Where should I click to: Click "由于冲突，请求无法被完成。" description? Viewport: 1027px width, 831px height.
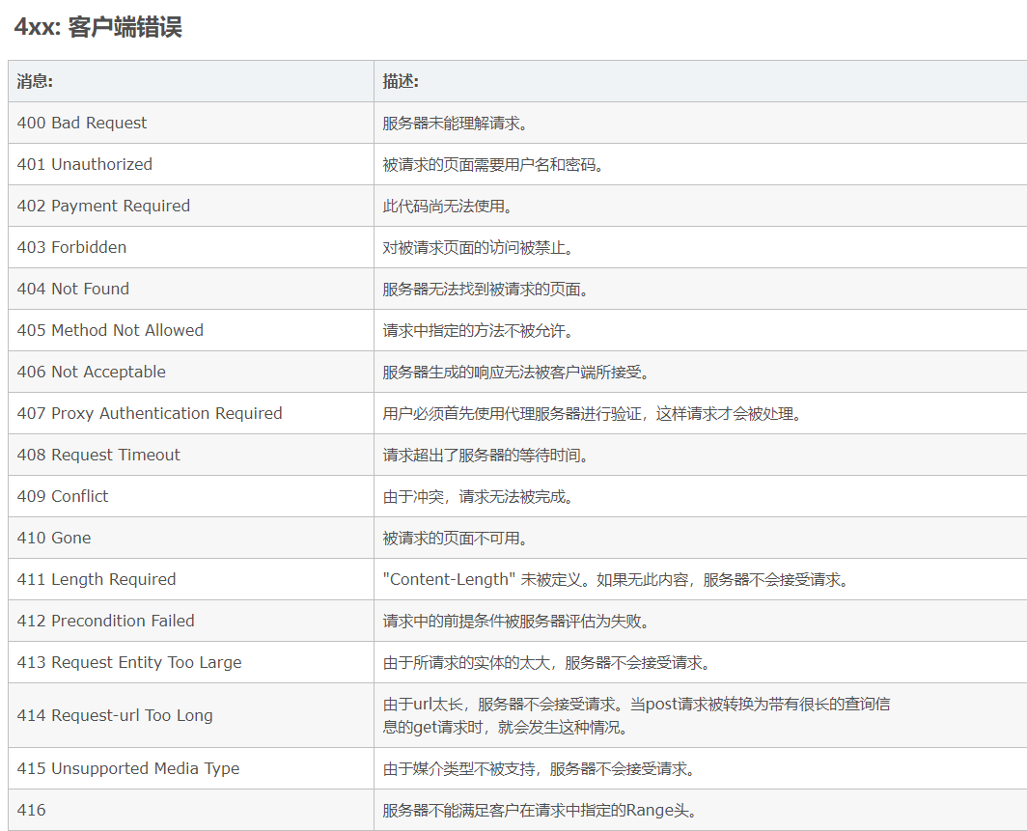point(478,496)
